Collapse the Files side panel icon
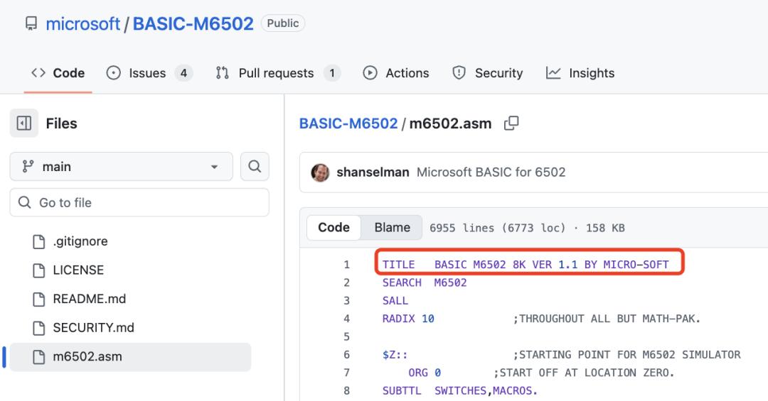This screenshot has width=768, height=401. (24, 123)
